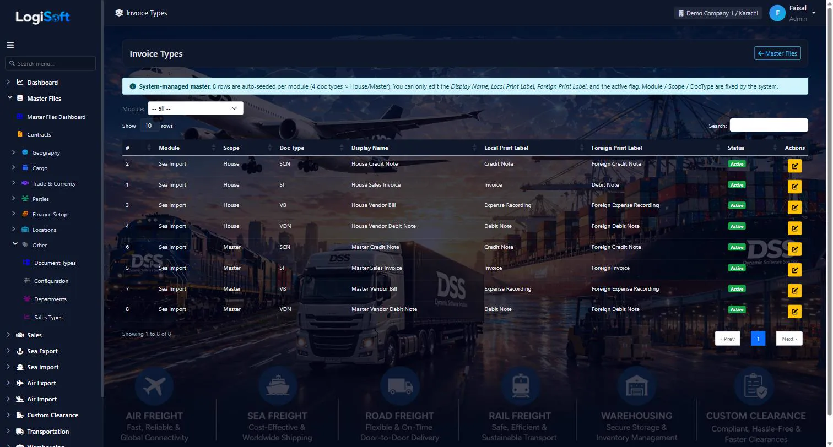
Task: Go back to Master Files button
Action: [777, 53]
